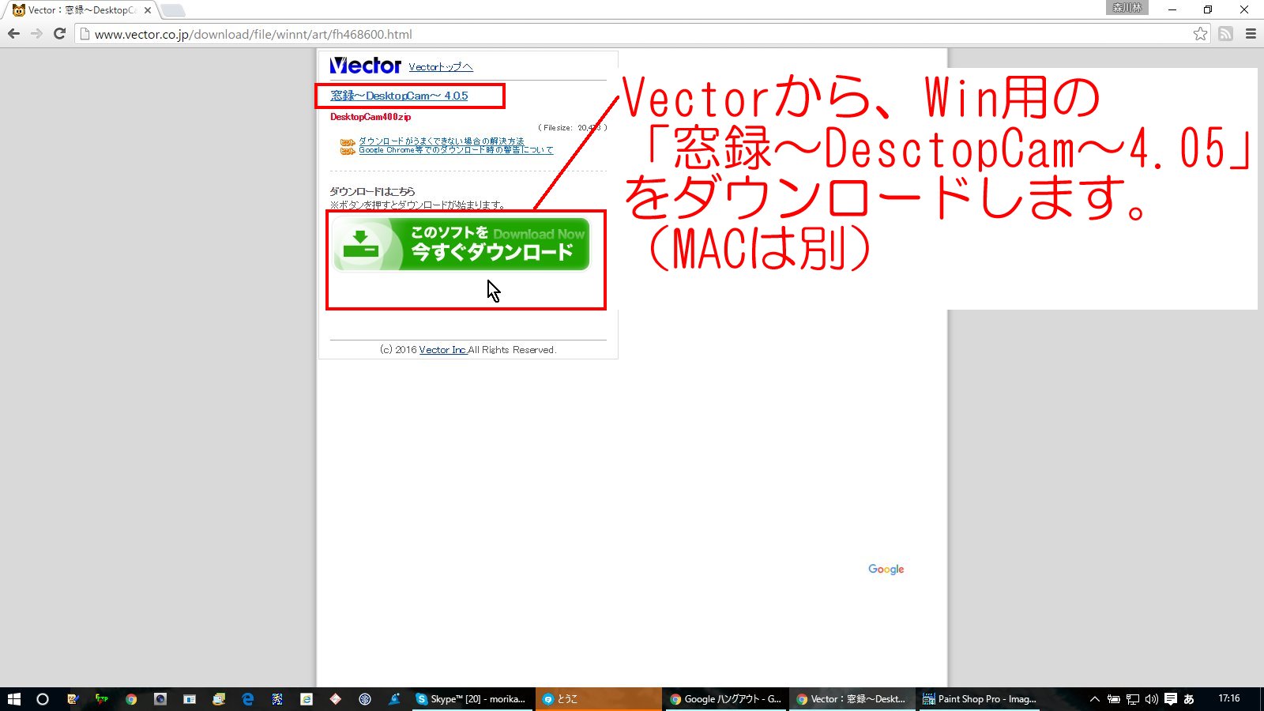
Task: Open the blue wave taskbar app
Action: (x=394, y=699)
